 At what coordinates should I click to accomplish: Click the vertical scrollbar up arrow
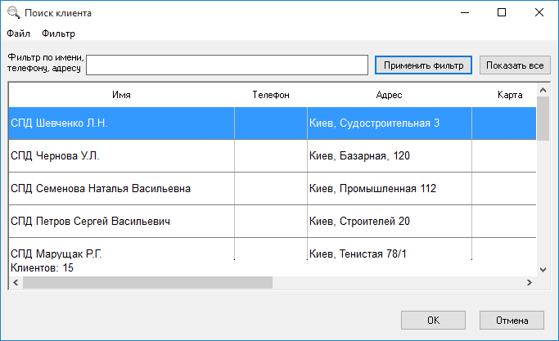(x=543, y=90)
